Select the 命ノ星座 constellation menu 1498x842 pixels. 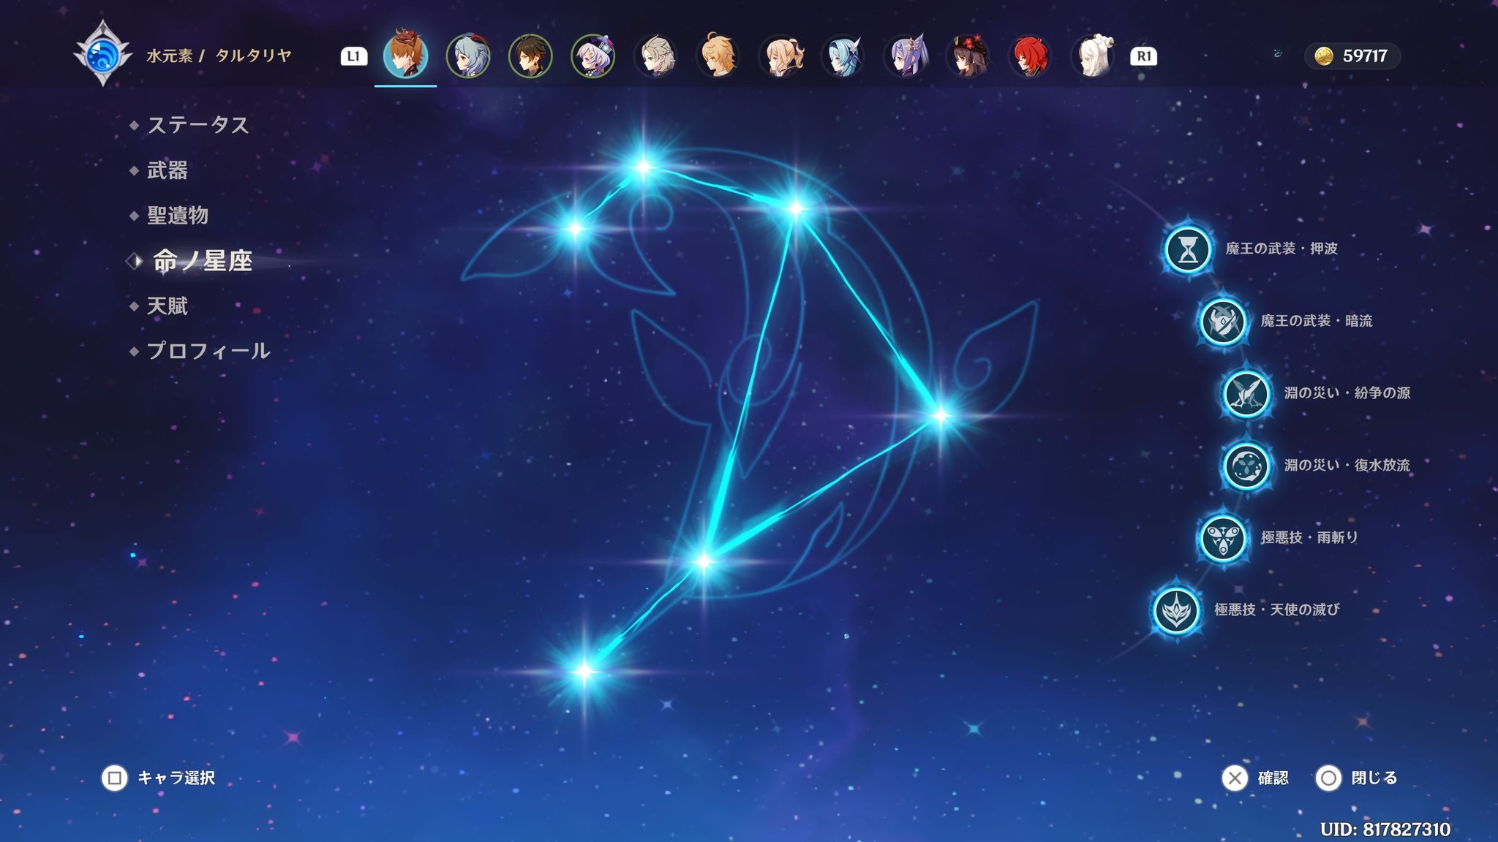click(x=202, y=261)
